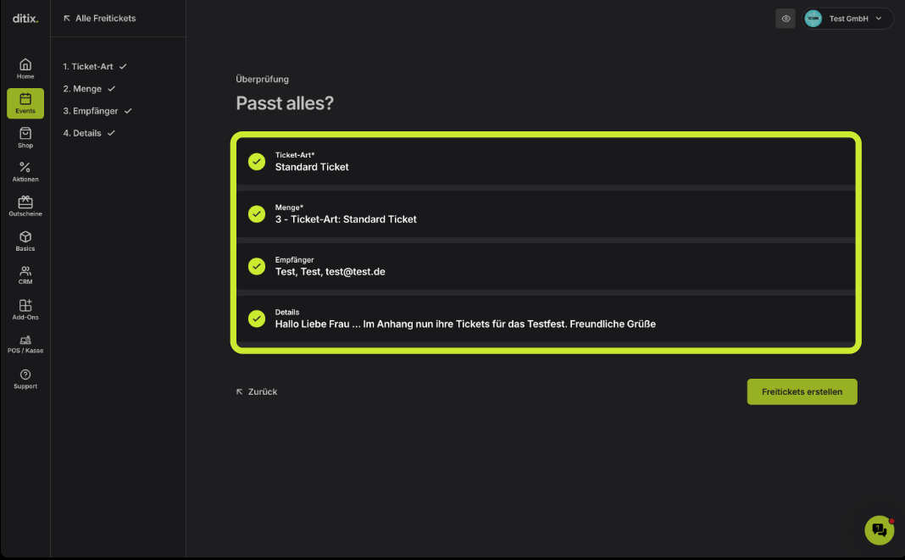Image resolution: width=905 pixels, height=560 pixels.
Task: Click the Ticket-Art green checkmark circle
Action: point(256,162)
